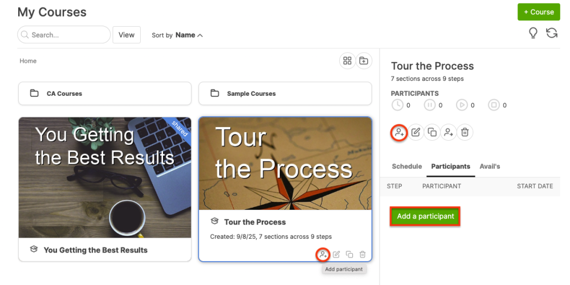Open the CA Courses folder

105,93
